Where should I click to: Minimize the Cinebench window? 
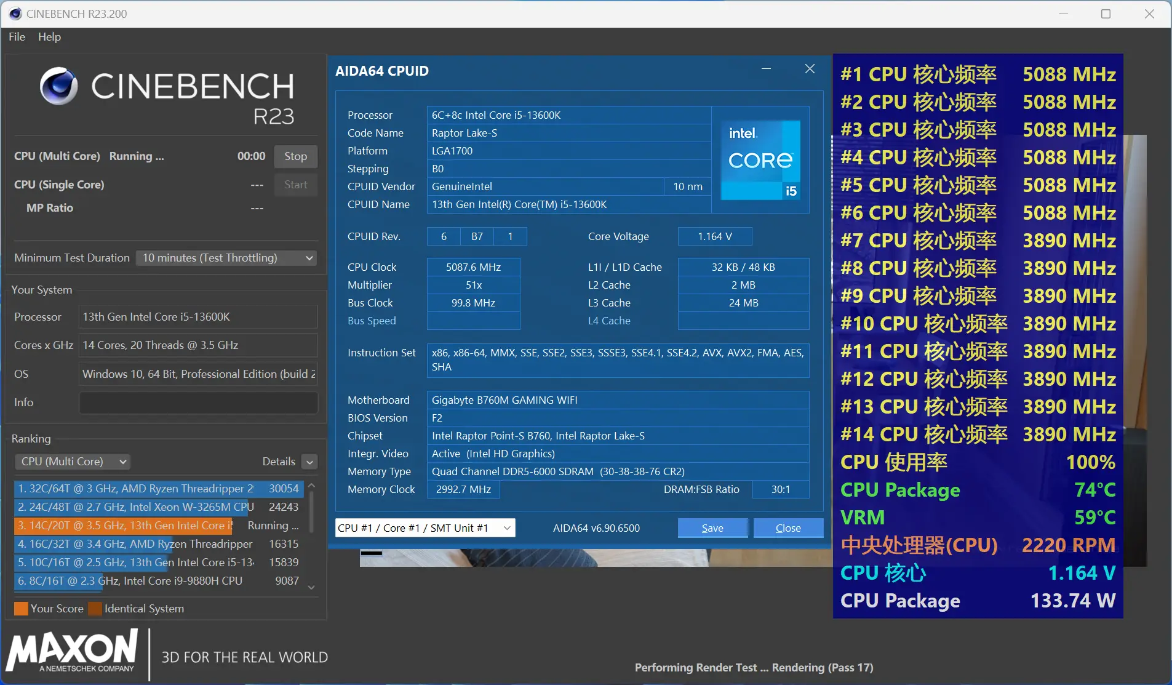(1063, 14)
